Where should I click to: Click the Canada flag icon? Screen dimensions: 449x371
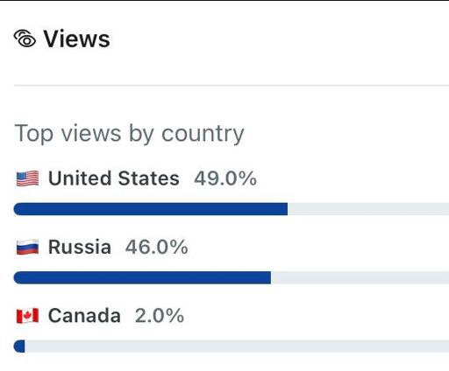tap(27, 316)
